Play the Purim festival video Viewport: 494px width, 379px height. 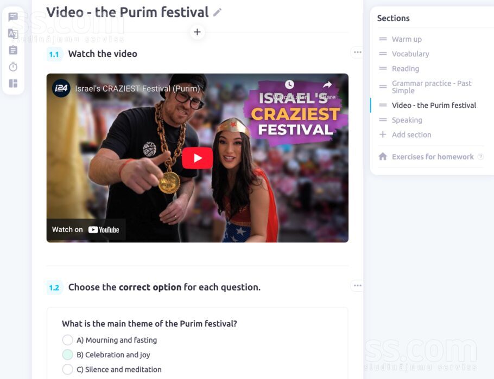pyautogui.click(x=198, y=158)
